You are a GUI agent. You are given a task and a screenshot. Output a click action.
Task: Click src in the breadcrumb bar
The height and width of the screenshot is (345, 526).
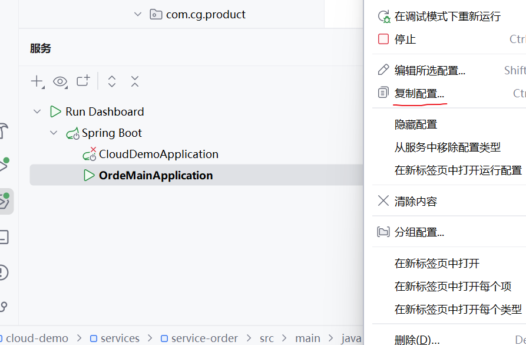267,338
